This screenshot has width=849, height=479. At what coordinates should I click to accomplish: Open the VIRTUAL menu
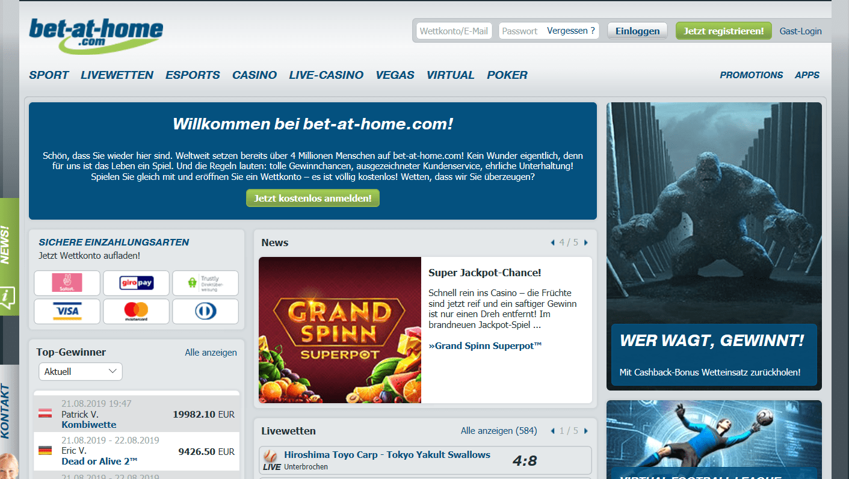pyautogui.click(x=450, y=75)
